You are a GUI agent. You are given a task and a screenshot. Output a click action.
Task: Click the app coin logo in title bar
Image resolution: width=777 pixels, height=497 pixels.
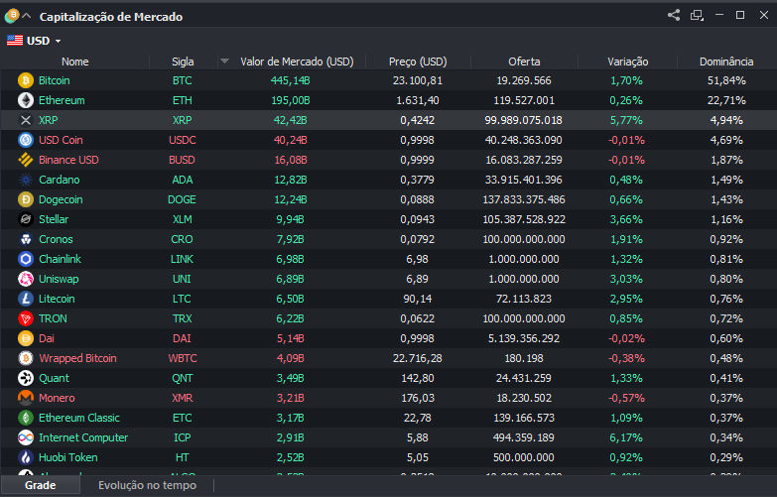pyautogui.click(x=12, y=16)
